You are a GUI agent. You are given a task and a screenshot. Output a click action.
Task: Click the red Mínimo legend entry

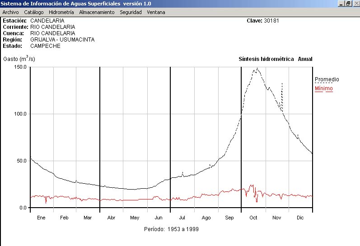click(x=323, y=88)
